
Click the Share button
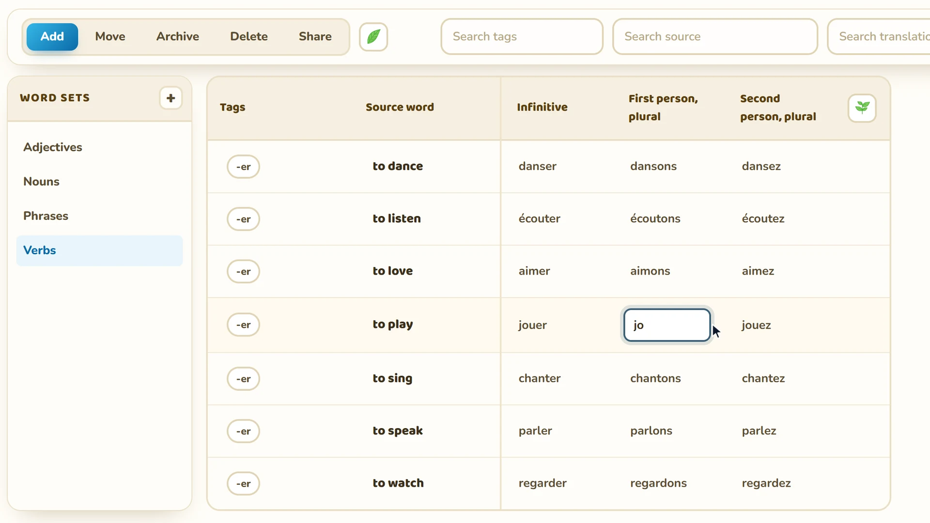click(315, 37)
